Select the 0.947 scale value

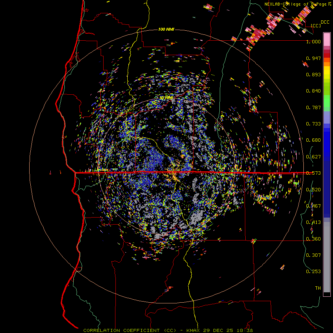pos(313,58)
